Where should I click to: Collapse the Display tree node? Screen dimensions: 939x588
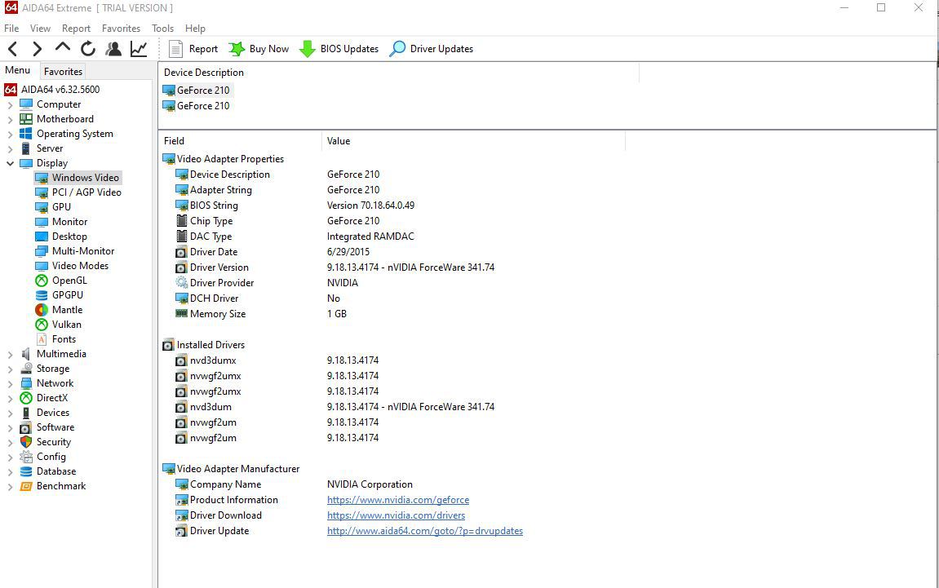point(10,163)
